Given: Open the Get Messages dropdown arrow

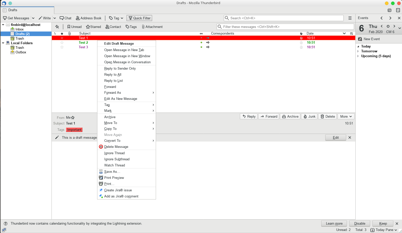Looking at the screenshot, I should [33, 18].
